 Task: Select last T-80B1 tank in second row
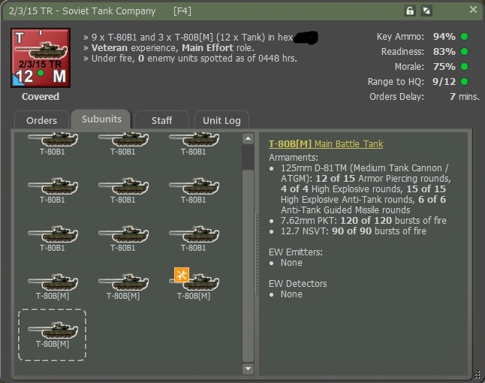tap(194, 191)
